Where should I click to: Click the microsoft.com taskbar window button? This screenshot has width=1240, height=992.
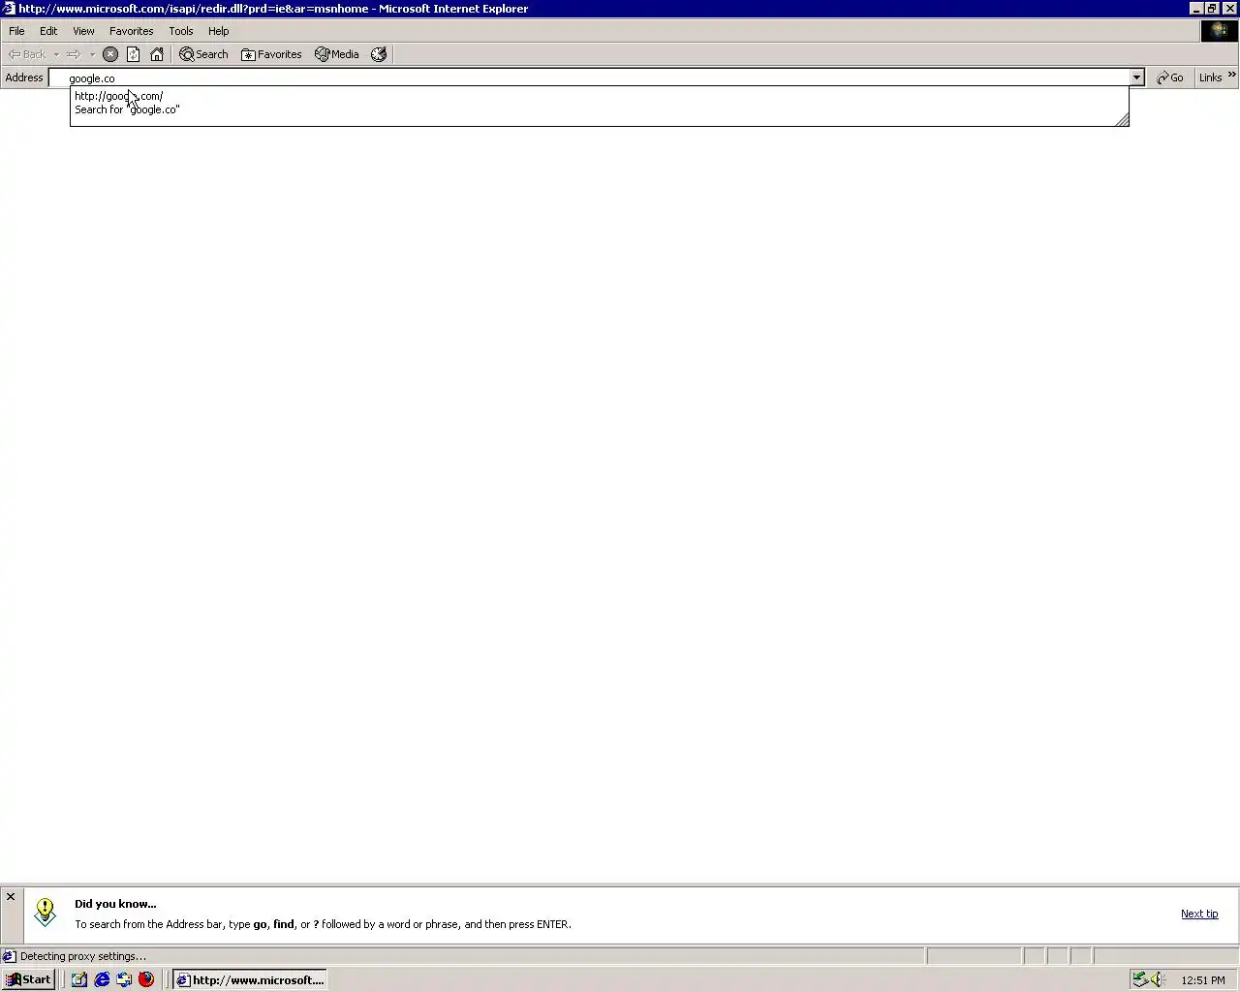[250, 979]
